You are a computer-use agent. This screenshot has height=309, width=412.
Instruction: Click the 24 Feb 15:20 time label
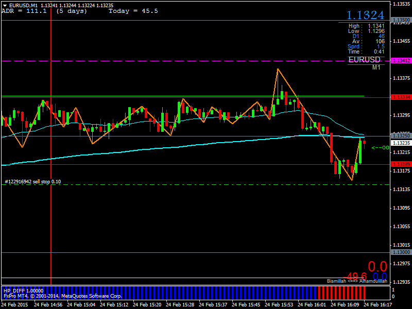click(x=147, y=305)
